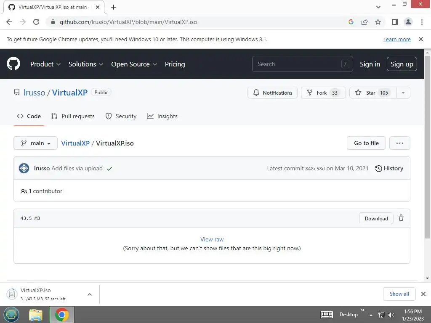Viewport: 431px width, 323px height.
Task: Click the browser forward arrow
Action: point(23,22)
